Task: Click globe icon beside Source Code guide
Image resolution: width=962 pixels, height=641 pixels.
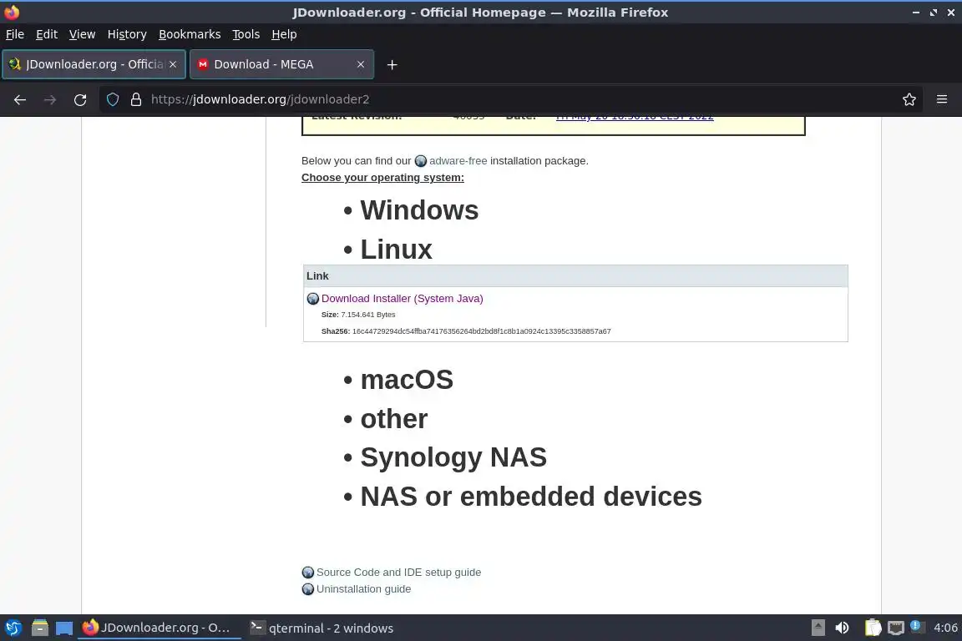Action: 308,573
